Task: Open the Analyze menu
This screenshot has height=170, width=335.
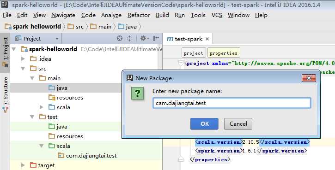Action: 111,15
